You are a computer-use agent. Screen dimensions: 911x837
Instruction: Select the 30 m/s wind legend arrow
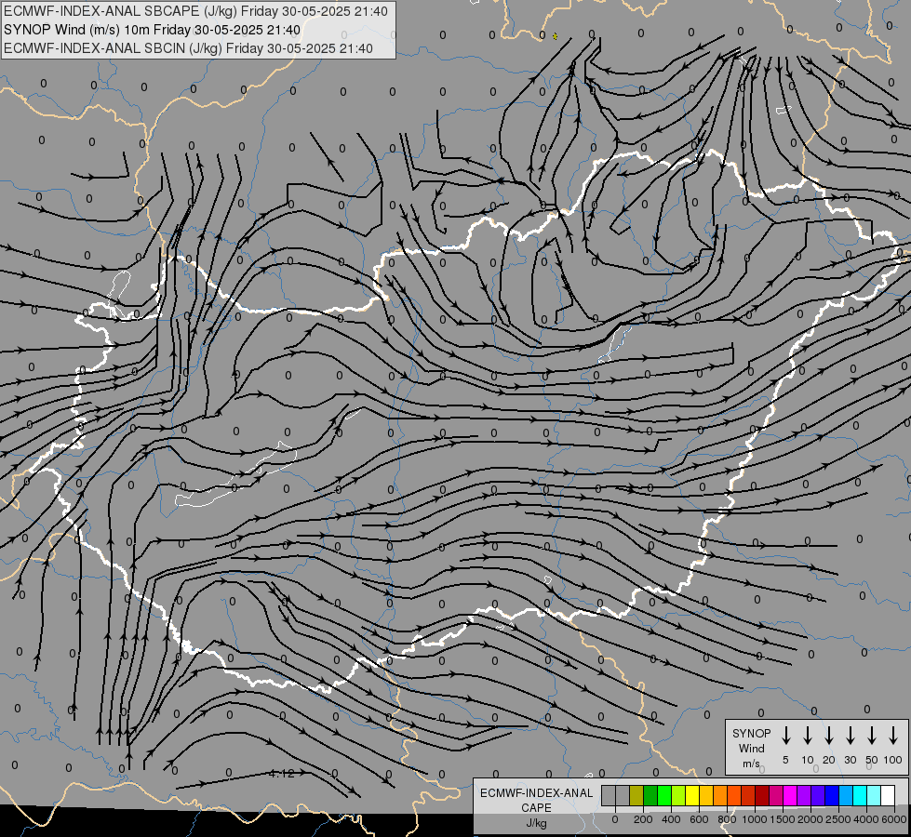point(851,736)
